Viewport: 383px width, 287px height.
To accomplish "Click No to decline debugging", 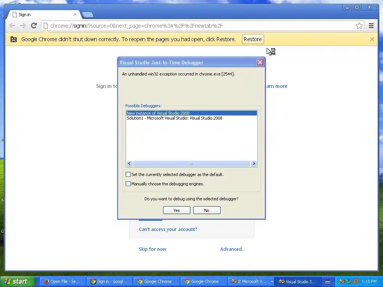I will 207,210.
